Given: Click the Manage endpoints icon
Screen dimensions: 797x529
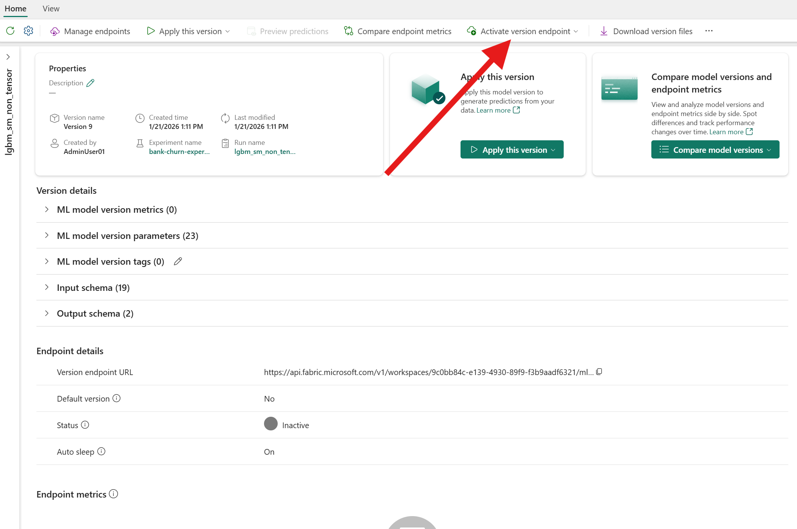Looking at the screenshot, I should pos(55,31).
